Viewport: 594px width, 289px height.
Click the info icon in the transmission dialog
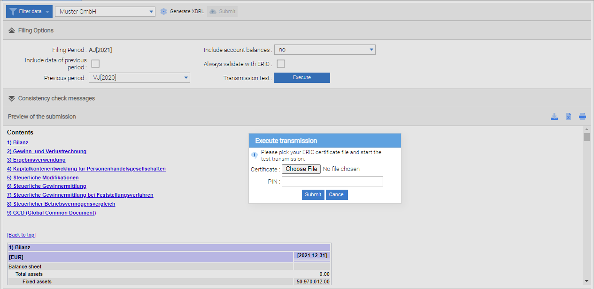point(255,155)
